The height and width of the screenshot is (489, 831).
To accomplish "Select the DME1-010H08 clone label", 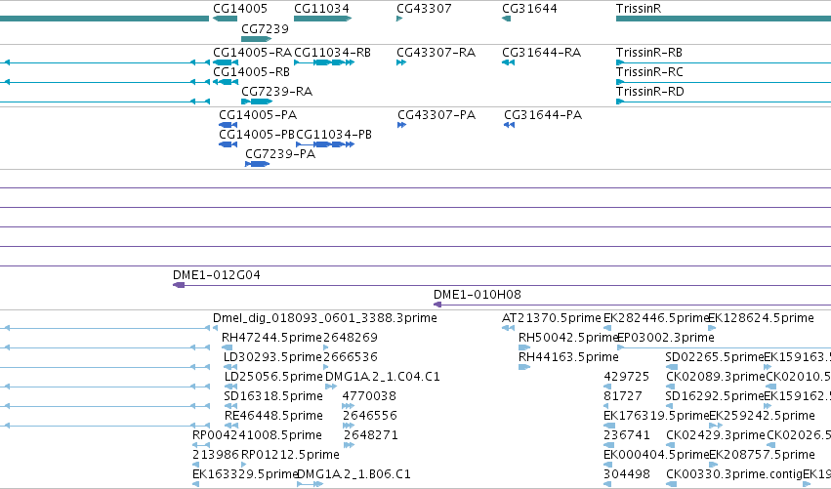I will (x=478, y=295).
